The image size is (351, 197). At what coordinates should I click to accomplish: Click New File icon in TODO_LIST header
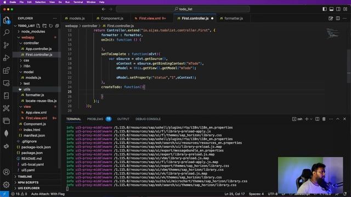[x=38, y=26]
